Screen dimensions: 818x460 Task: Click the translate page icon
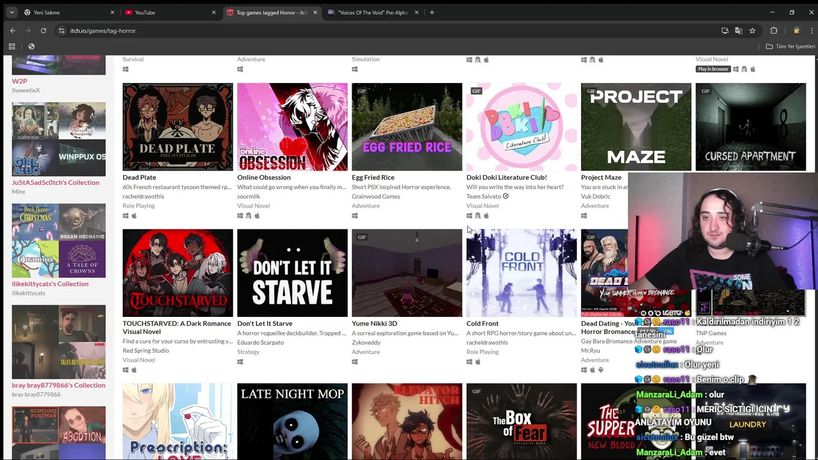(739, 31)
